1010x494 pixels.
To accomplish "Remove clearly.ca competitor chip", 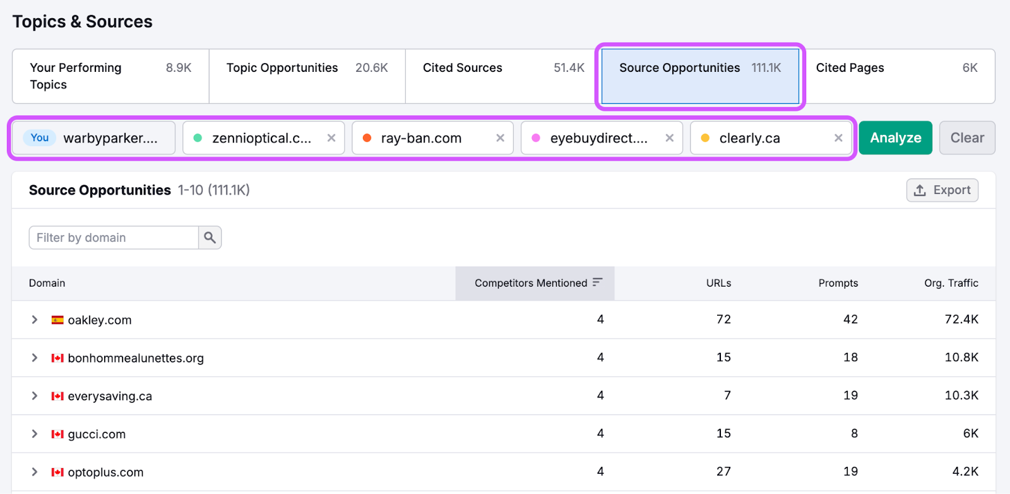I will pyautogui.click(x=838, y=138).
